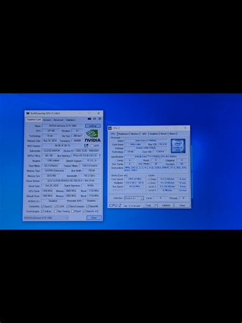Click the GPU-Z title bar app icon
This screenshot has height=323, width=242.
point(28,113)
